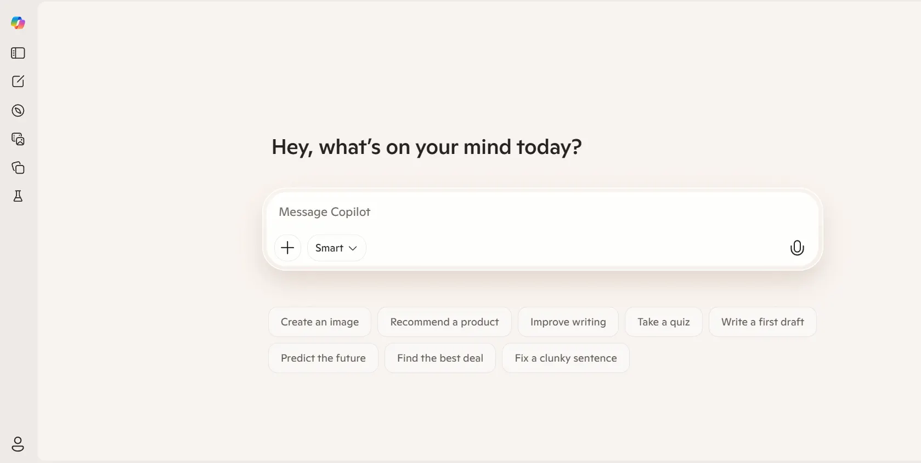Choose the Predict the future chip
The width and height of the screenshot is (921, 463).
[x=323, y=358]
